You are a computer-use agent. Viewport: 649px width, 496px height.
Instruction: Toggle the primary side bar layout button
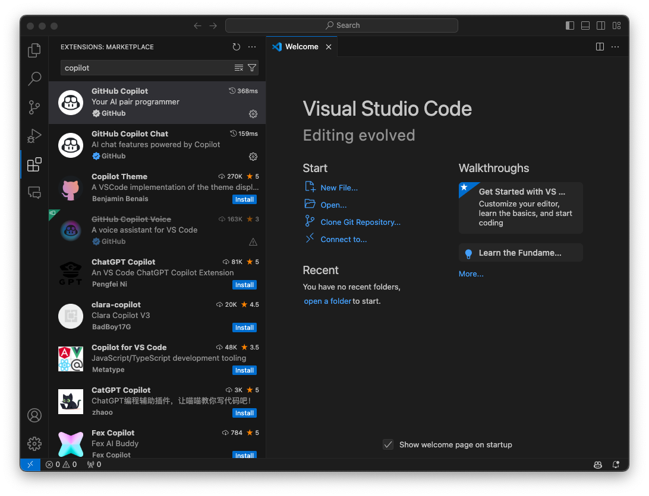[x=570, y=26]
